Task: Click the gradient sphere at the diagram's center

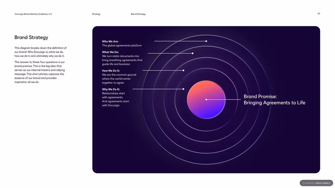Action: pos(206,99)
